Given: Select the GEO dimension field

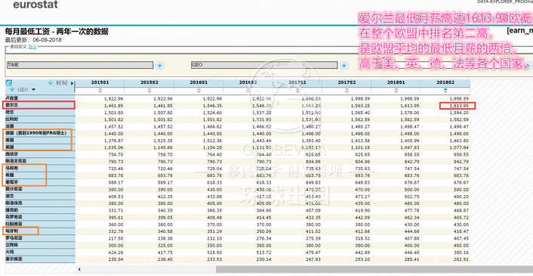Looking at the screenshot, I should [x=264, y=65].
